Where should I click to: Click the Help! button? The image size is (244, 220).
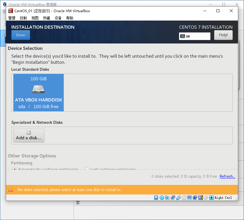(x=223, y=35)
